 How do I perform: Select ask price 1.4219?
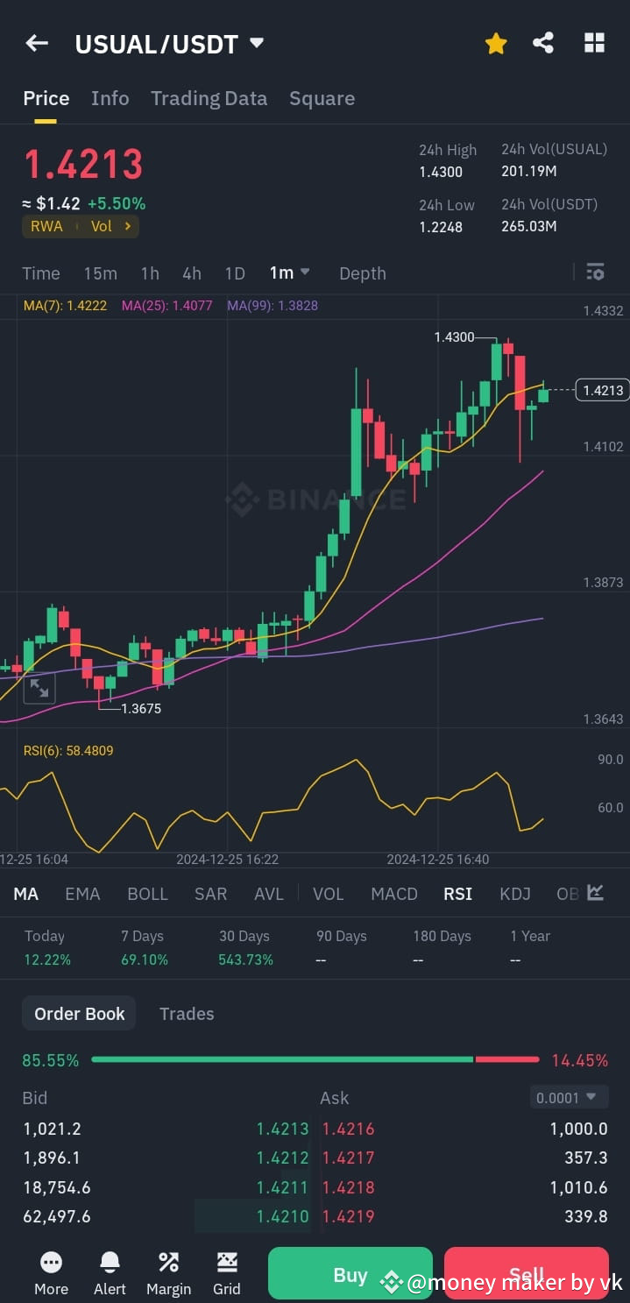click(x=348, y=1216)
